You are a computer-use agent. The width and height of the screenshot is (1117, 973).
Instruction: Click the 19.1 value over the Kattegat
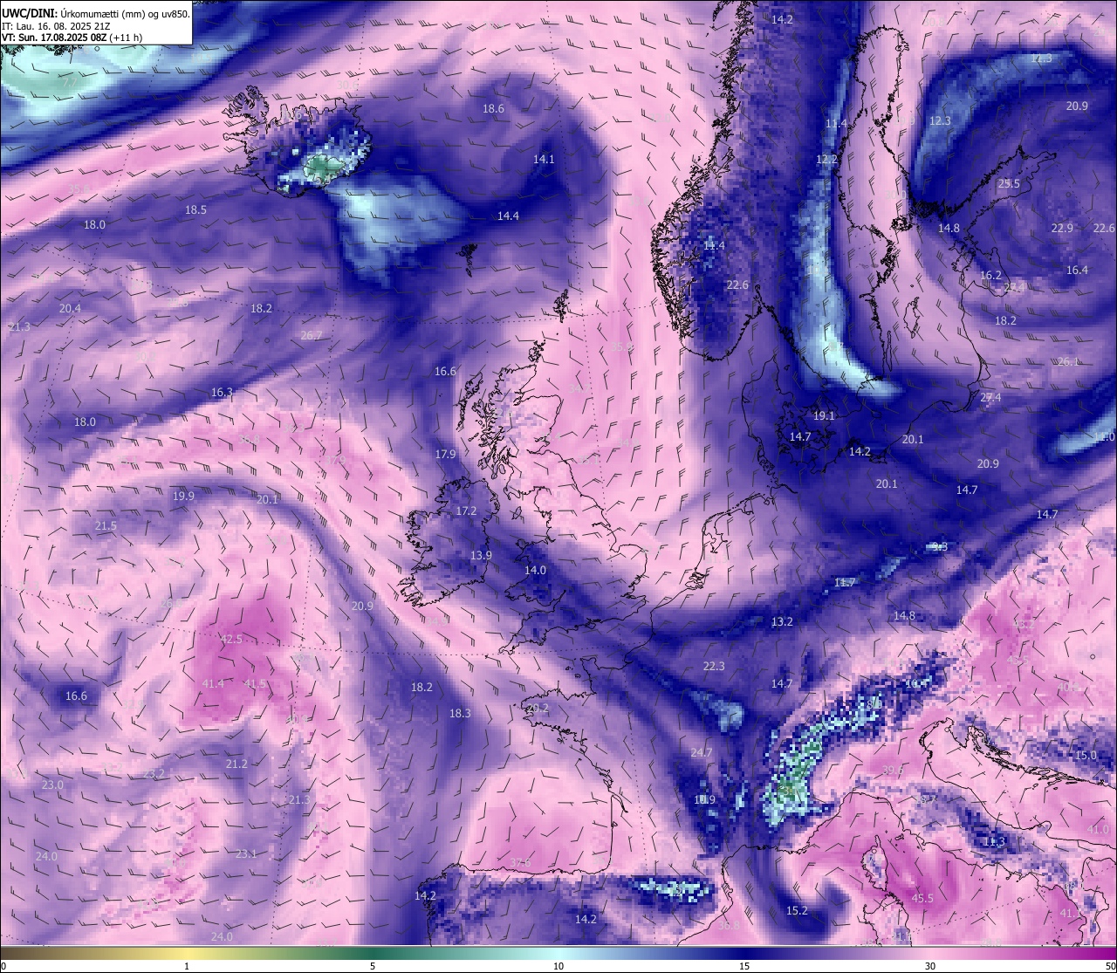click(824, 415)
